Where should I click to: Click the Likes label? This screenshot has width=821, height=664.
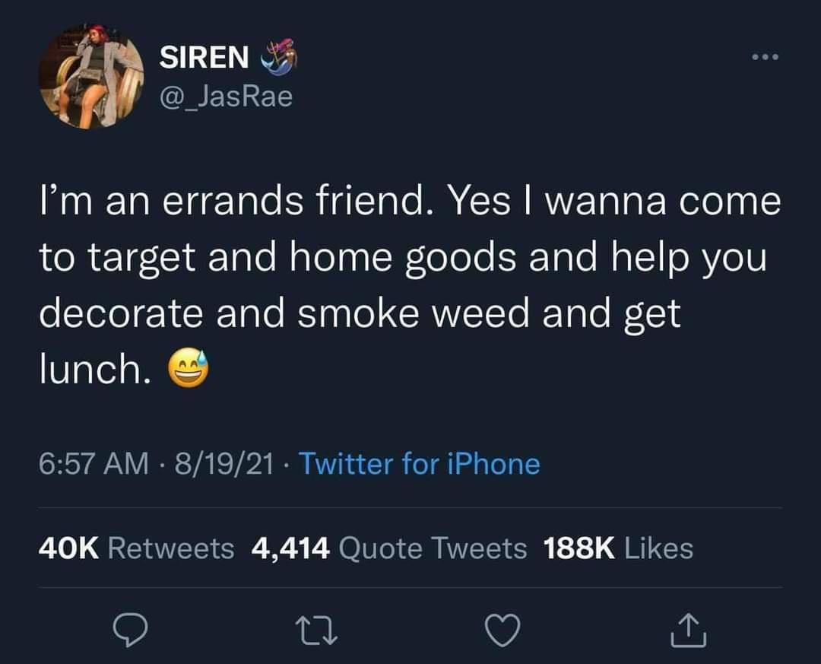pyautogui.click(x=659, y=548)
